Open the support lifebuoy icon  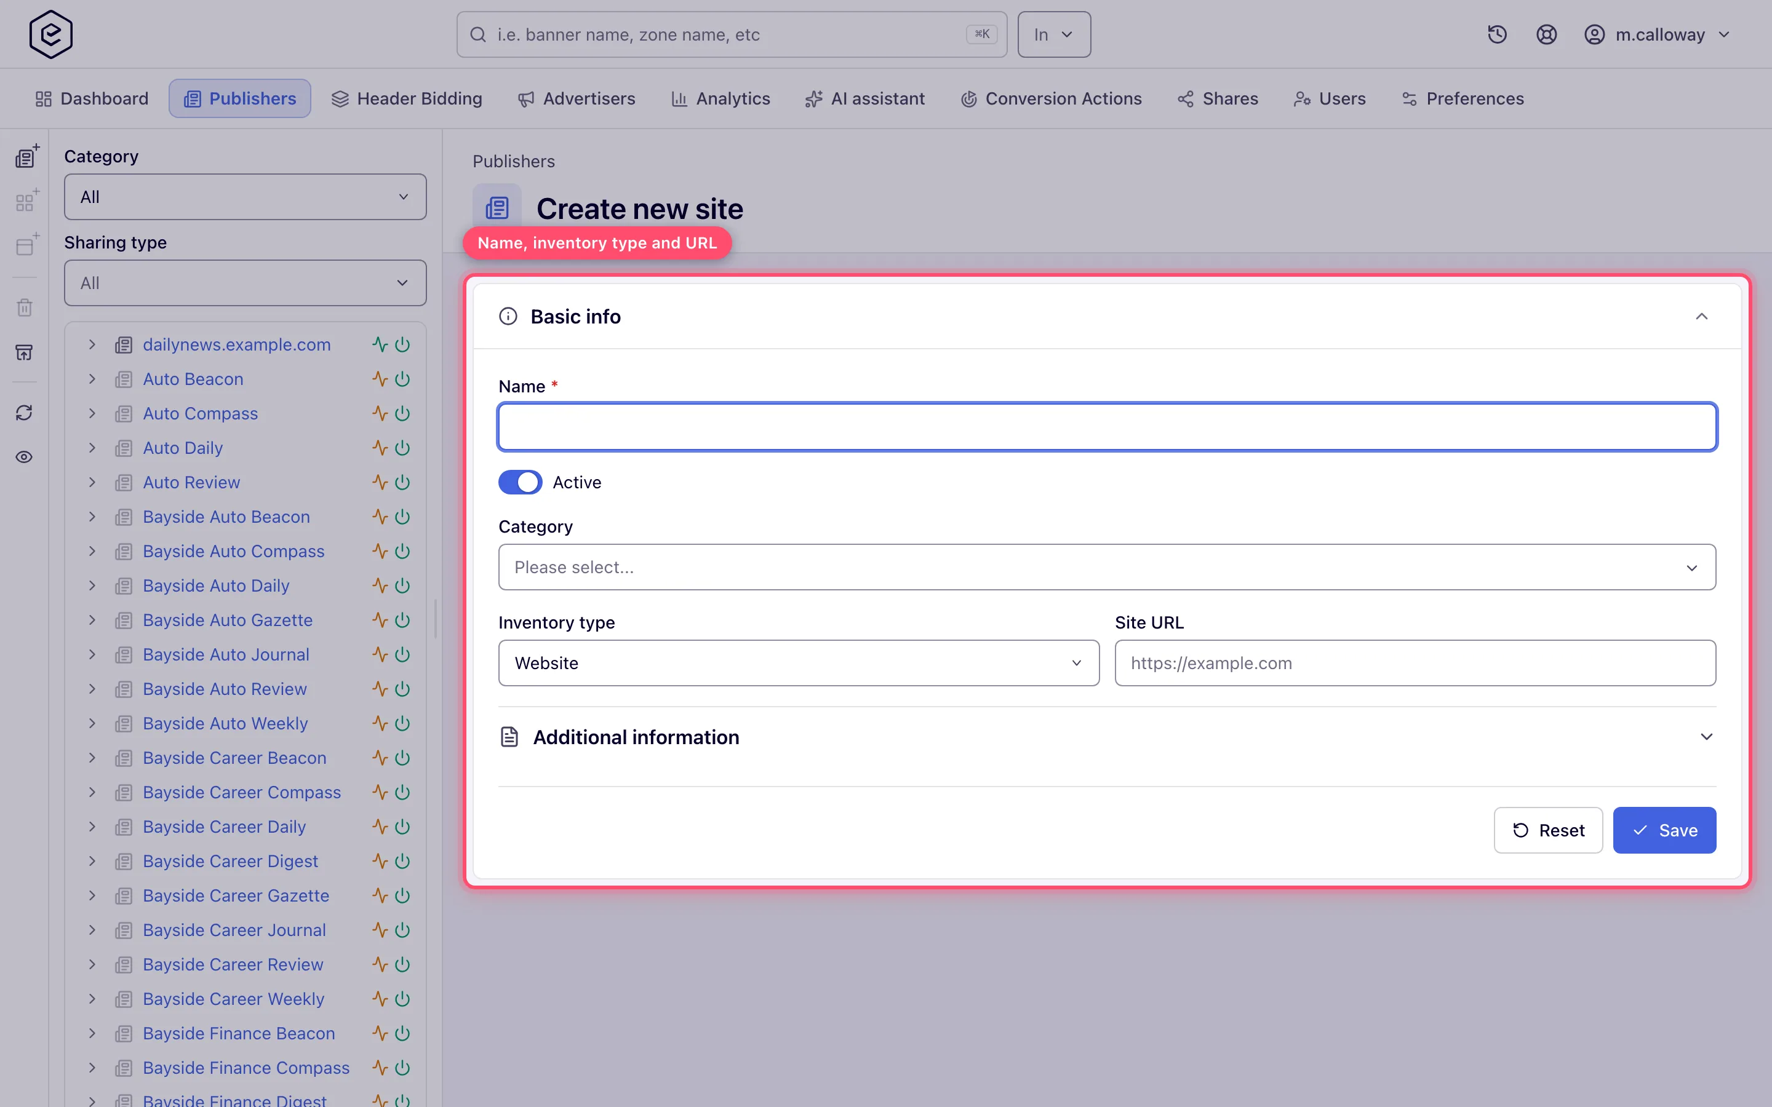coord(1546,34)
